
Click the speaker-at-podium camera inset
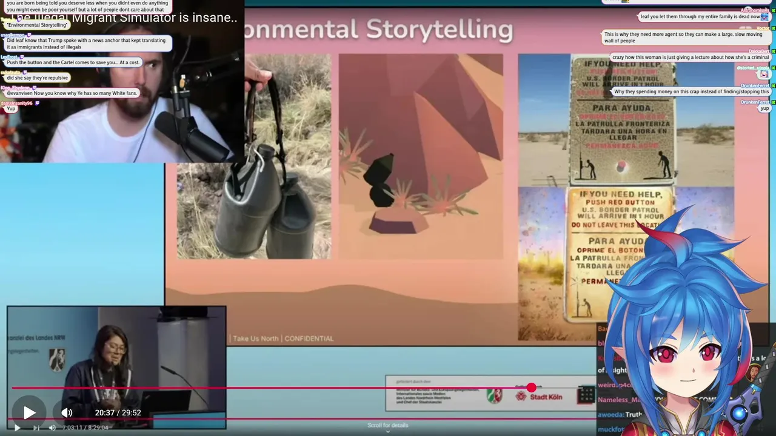(x=116, y=368)
